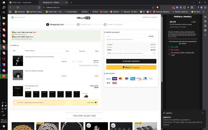Reload the Helloice cart page
This screenshot has height=130, width=208.
[18, 7]
